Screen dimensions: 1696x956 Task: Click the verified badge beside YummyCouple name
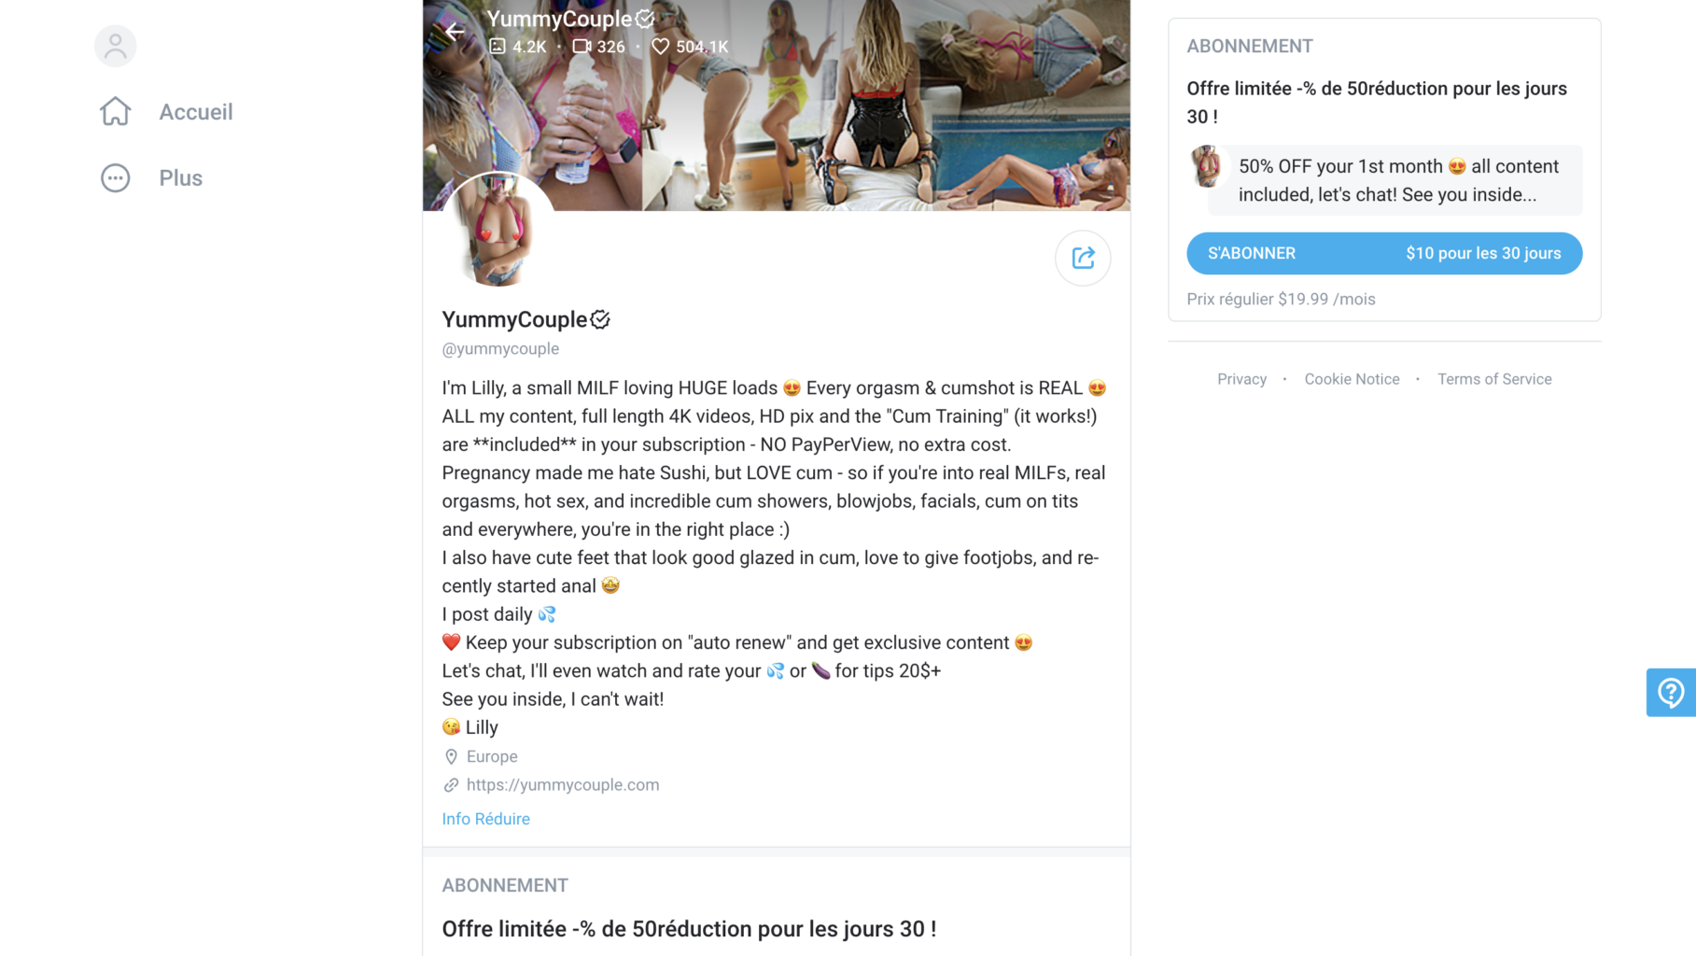(x=600, y=319)
